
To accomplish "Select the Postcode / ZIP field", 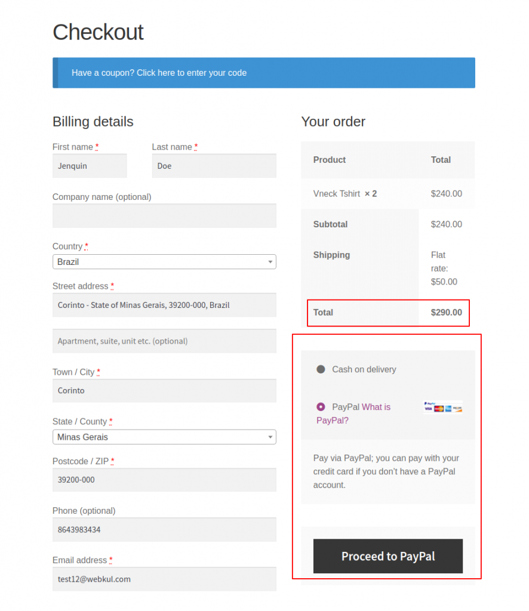I will click(164, 480).
